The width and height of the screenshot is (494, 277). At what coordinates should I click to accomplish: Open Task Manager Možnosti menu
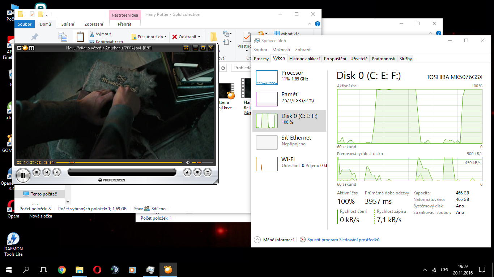point(281,50)
